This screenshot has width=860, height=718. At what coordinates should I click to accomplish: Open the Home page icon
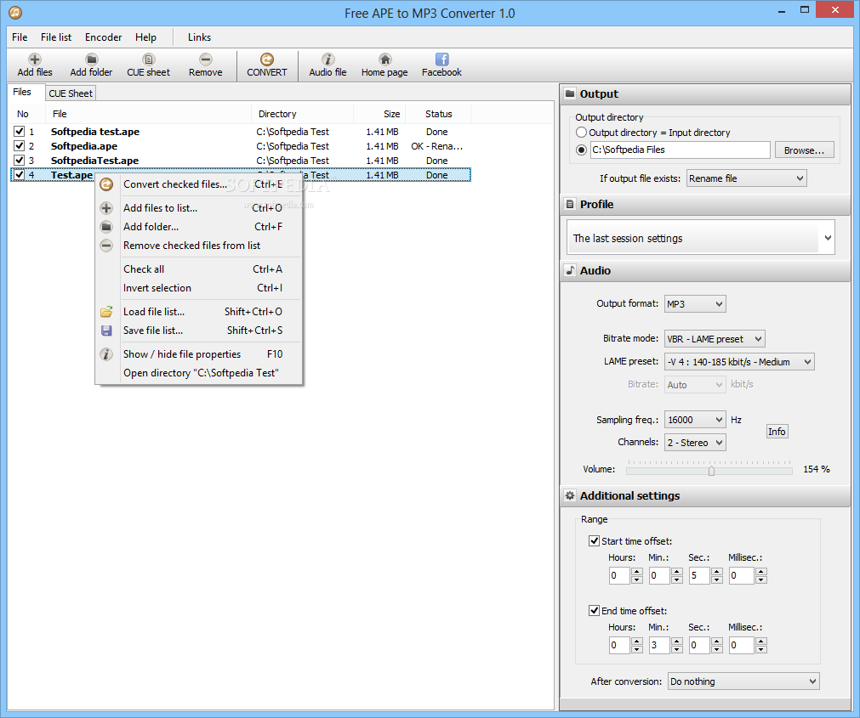click(385, 59)
